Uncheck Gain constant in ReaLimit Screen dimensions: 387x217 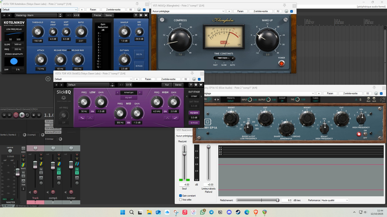click(x=180, y=196)
